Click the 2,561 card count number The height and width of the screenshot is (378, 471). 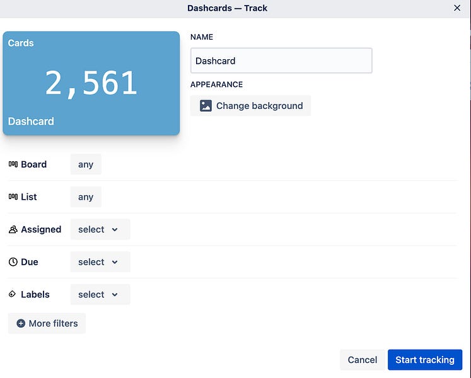[x=91, y=83]
